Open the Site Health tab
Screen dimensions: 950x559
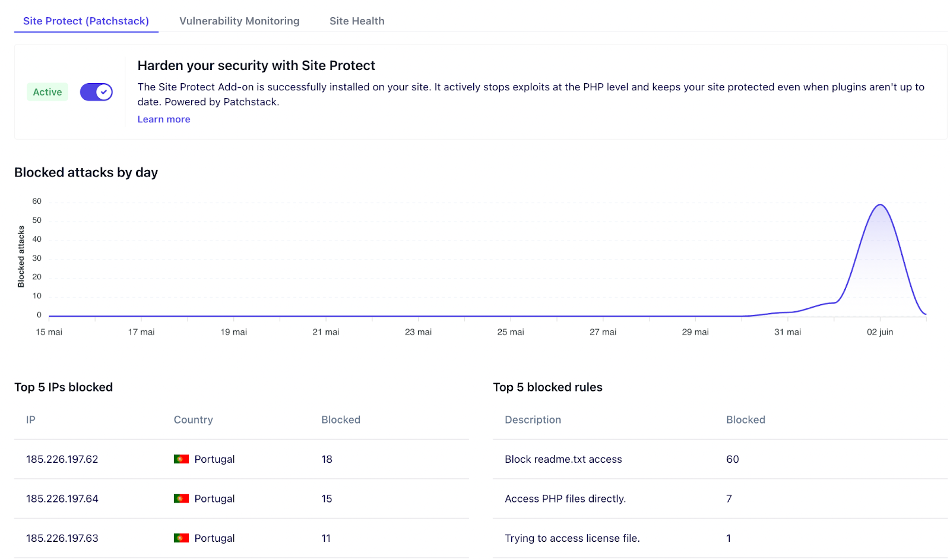coord(357,21)
